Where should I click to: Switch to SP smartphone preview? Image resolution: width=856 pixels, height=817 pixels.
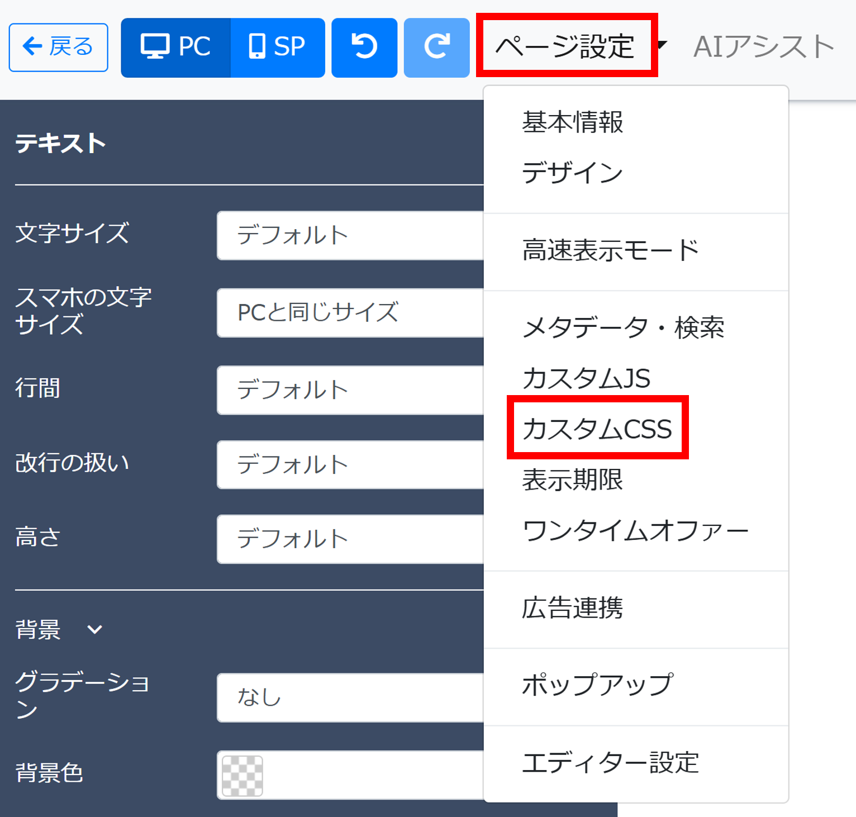(278, 47)
